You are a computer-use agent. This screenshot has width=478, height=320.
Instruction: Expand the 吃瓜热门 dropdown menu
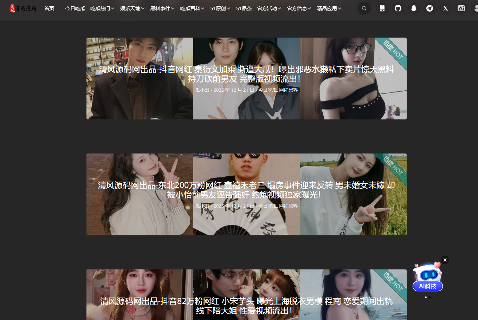pyautogui.click(x=102, y=8)
